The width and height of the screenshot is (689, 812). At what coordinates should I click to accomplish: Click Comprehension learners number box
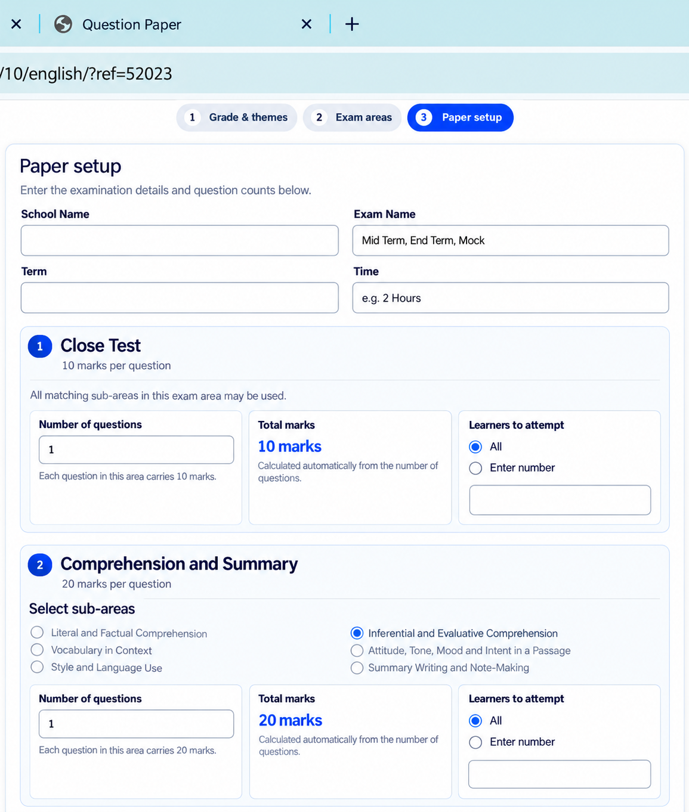pyautogui.click(x=560, y=774)
